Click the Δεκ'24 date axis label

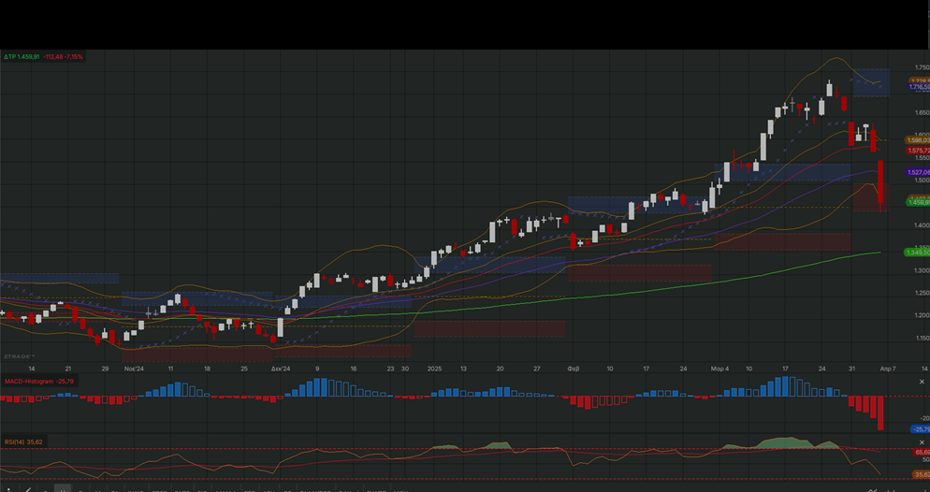281,369
